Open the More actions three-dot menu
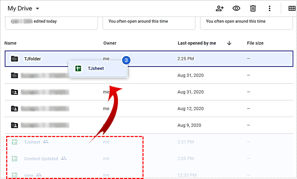Viewport: 297px width, 179px height. (x=269, y=9)
